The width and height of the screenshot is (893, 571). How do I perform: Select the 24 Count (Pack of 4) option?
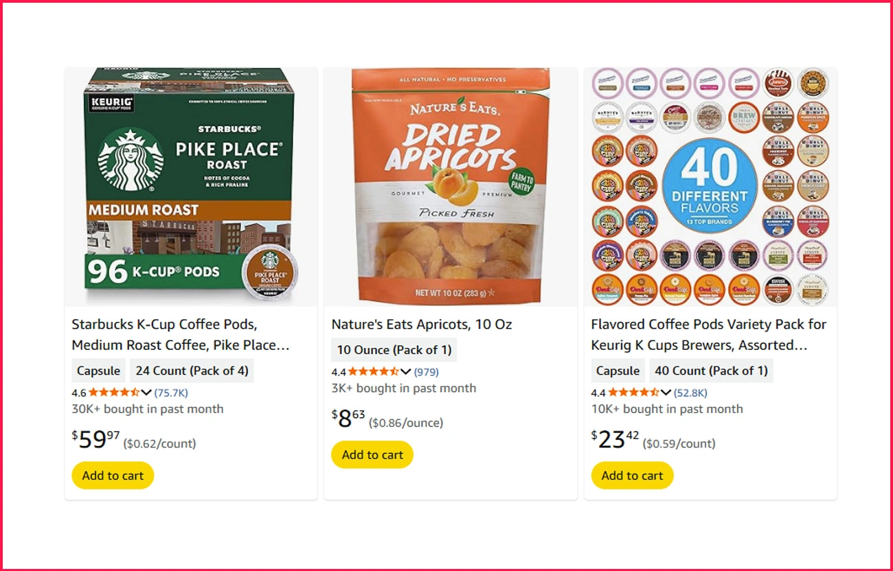[192, 371]
